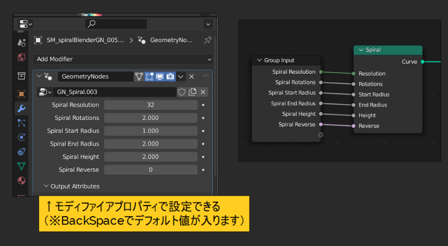Select the Group Input node header
Viewport: 448px width, 246px height.
(x=286, y=60)
